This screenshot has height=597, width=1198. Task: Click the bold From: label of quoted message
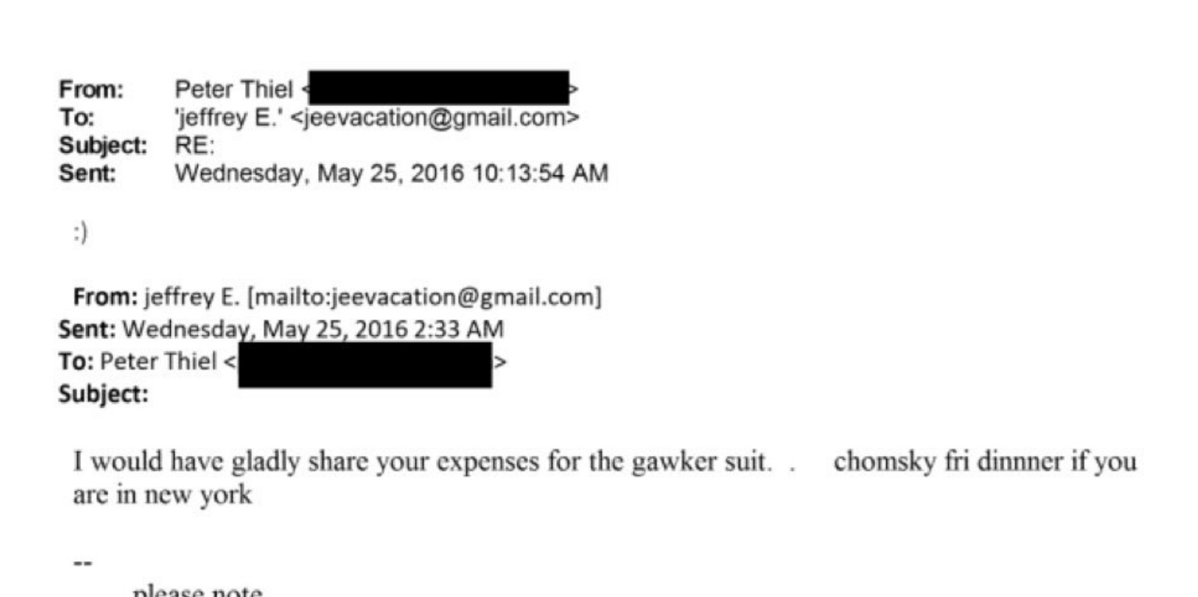(105, 297)
